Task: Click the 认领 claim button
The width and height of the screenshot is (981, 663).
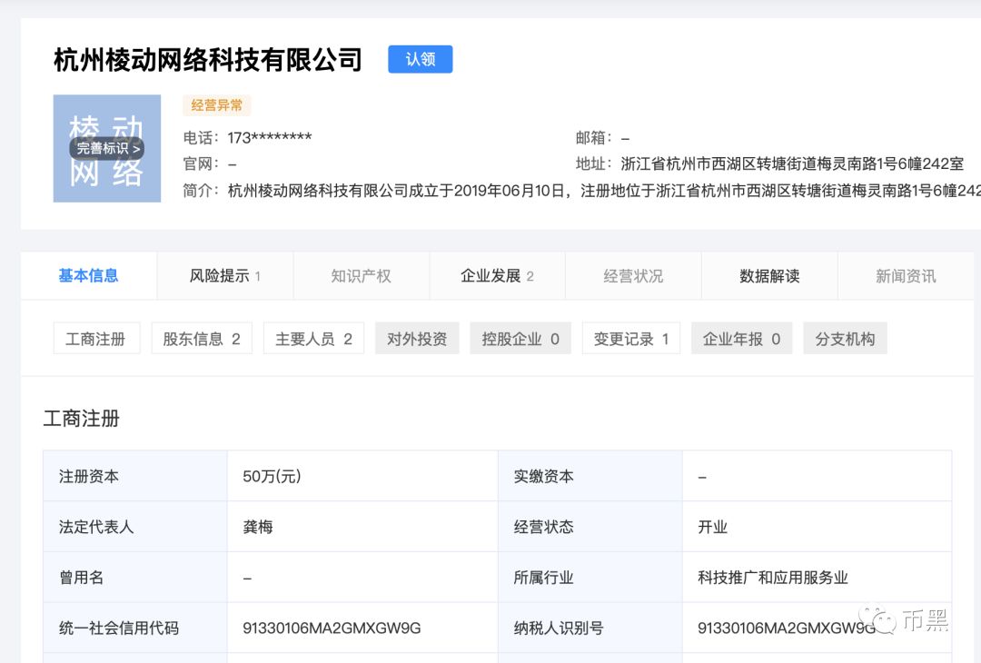Action: (420, 59)
